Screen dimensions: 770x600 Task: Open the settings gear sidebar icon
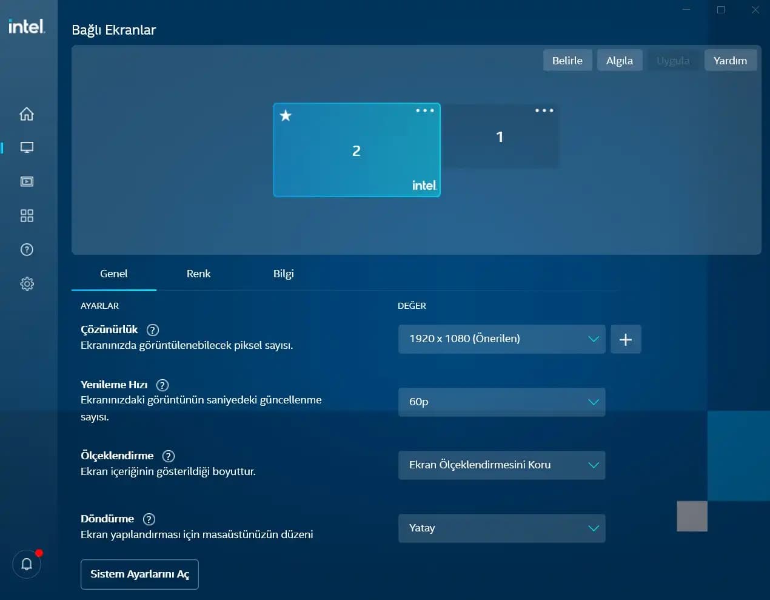(x=27, y=284)
